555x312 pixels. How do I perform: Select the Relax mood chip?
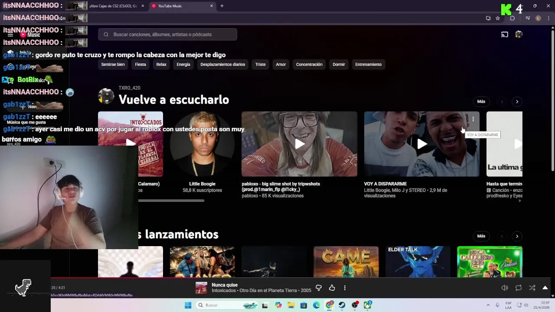coord(161,64)
